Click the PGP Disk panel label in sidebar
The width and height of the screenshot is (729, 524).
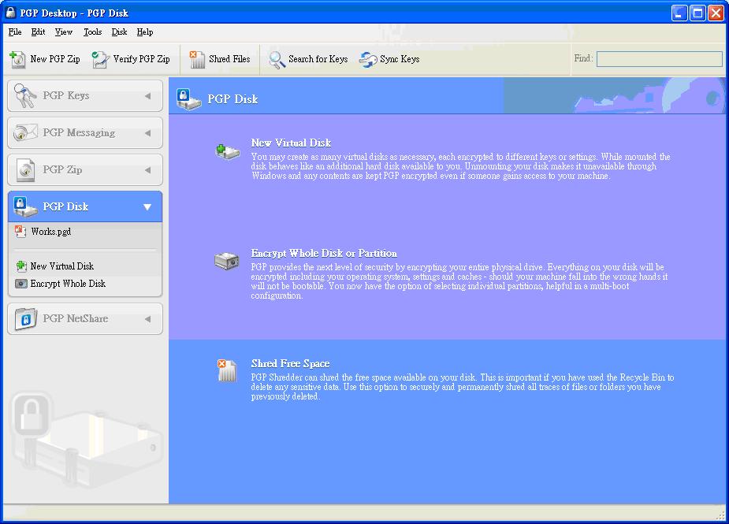(x=65, y=206)
